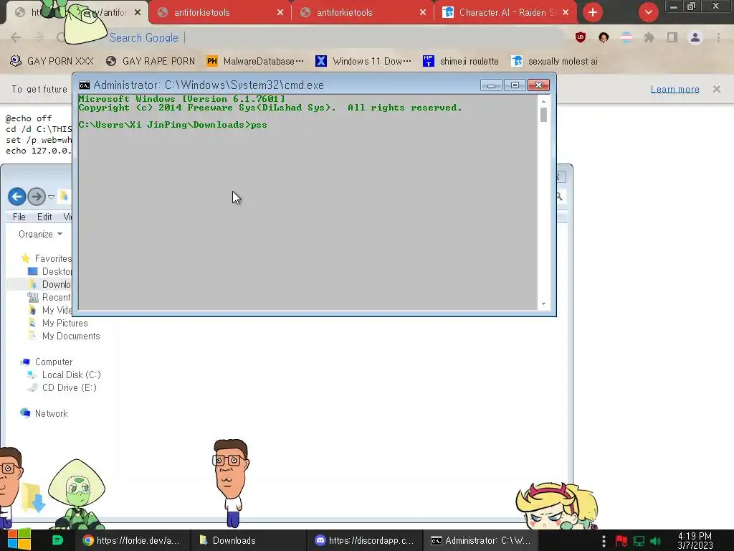
Task: Open the Organize dropdown in Explorer
Action: pos(40,235)
